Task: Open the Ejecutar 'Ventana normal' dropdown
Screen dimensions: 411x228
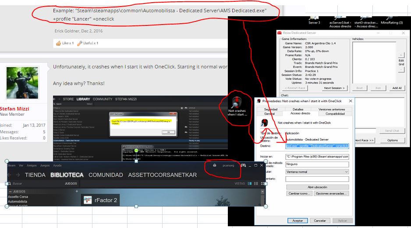Action: point(317,172)
